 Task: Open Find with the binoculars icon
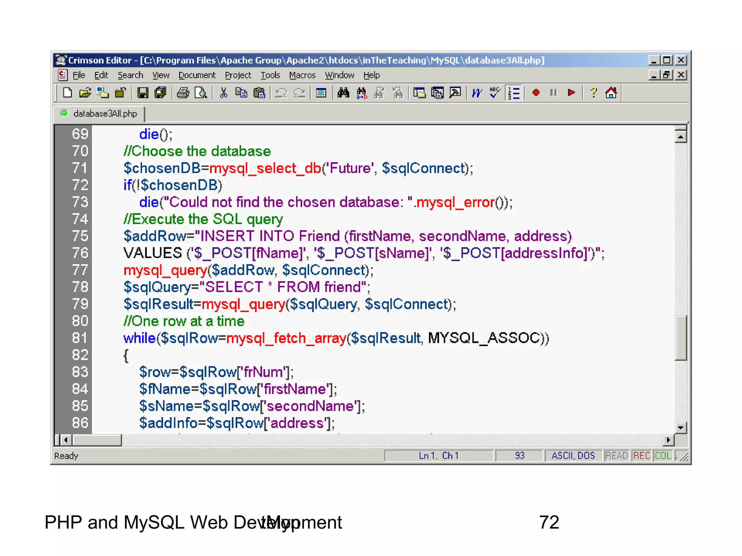pos(343,93)
